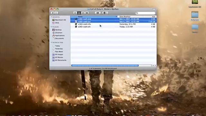The width and height of the screenshot is (206, 116).
Task: Click the x360-cod4.sfv file icon
Action: point(76,27)
